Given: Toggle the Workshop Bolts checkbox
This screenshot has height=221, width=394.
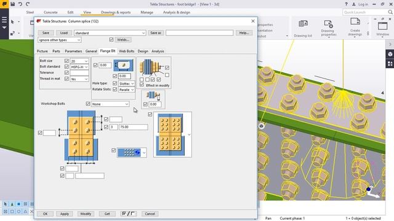Looking at the screenshot, I should tap(87, 104).
